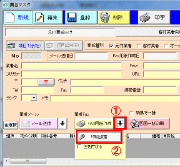Click the 図面一括印刷 drawing print icon
This screenshot has height=167, width=180.
[x=134, y=124]
